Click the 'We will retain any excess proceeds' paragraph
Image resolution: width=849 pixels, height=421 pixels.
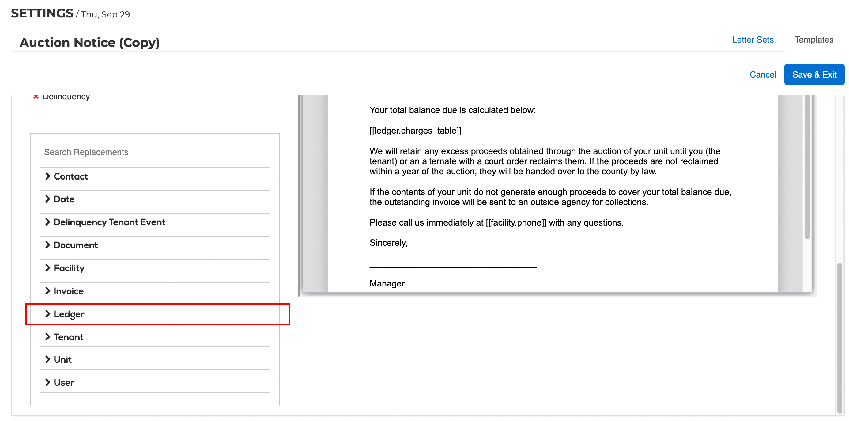[545, 161]
